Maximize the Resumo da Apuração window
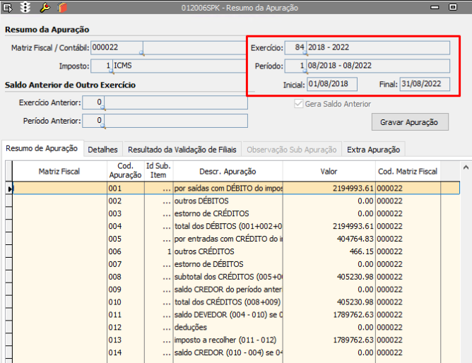The image size is (472, 363). [453, 8]
